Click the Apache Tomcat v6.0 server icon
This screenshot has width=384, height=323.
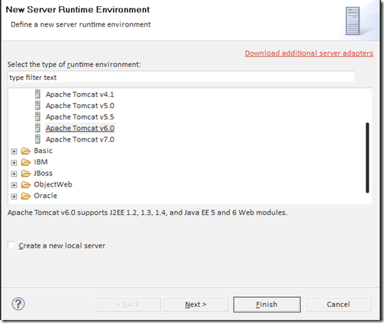(x=37, y=128)
